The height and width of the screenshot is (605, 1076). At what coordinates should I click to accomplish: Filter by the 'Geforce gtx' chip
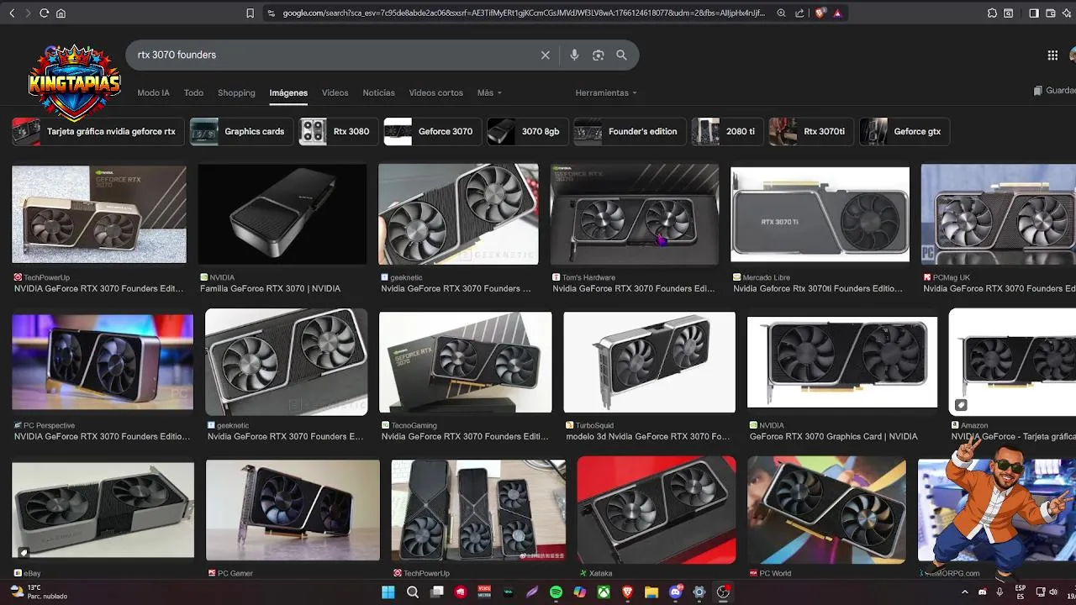tap(905, 131)
